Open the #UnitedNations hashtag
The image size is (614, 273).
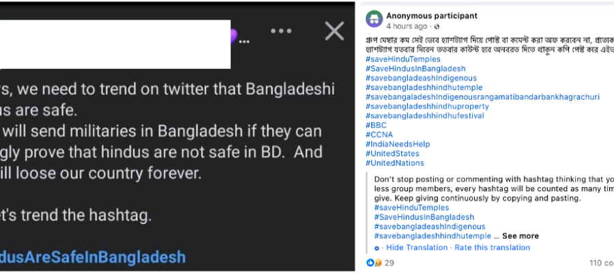pos(395,163)
